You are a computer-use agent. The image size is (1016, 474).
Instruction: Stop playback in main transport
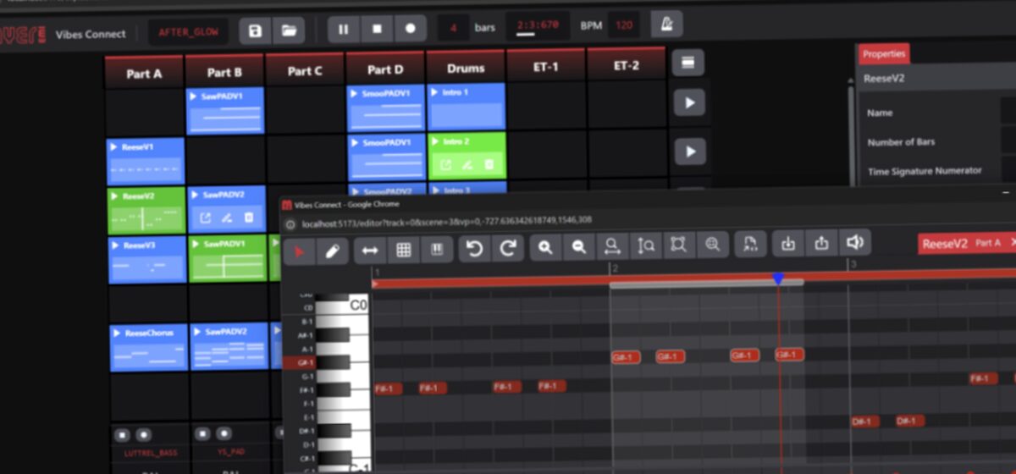[377, 29]
